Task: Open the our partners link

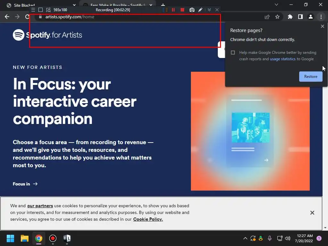Action: click(x=40, y=206)
